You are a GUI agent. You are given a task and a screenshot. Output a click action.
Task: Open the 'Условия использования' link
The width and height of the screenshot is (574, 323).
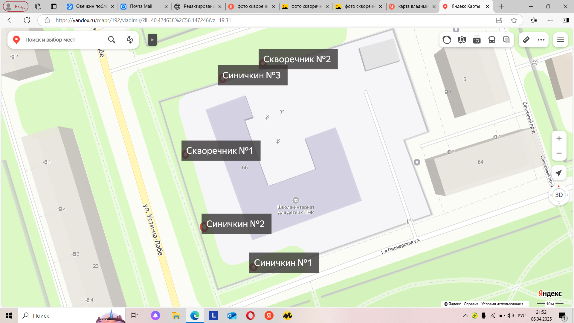(x=502, y=304)
